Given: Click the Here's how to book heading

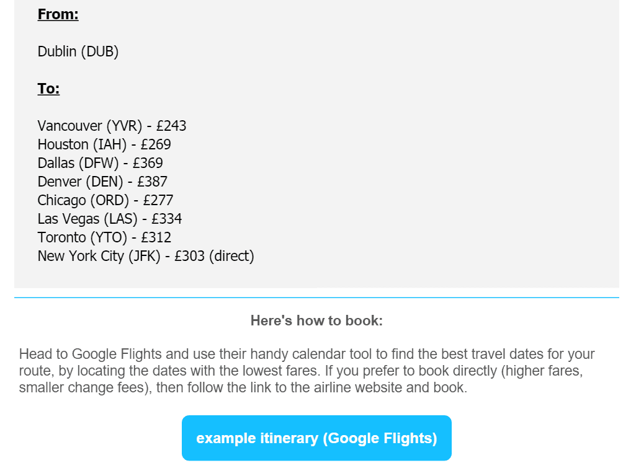Looking at the screenshot, I should (x=316, y=320).
